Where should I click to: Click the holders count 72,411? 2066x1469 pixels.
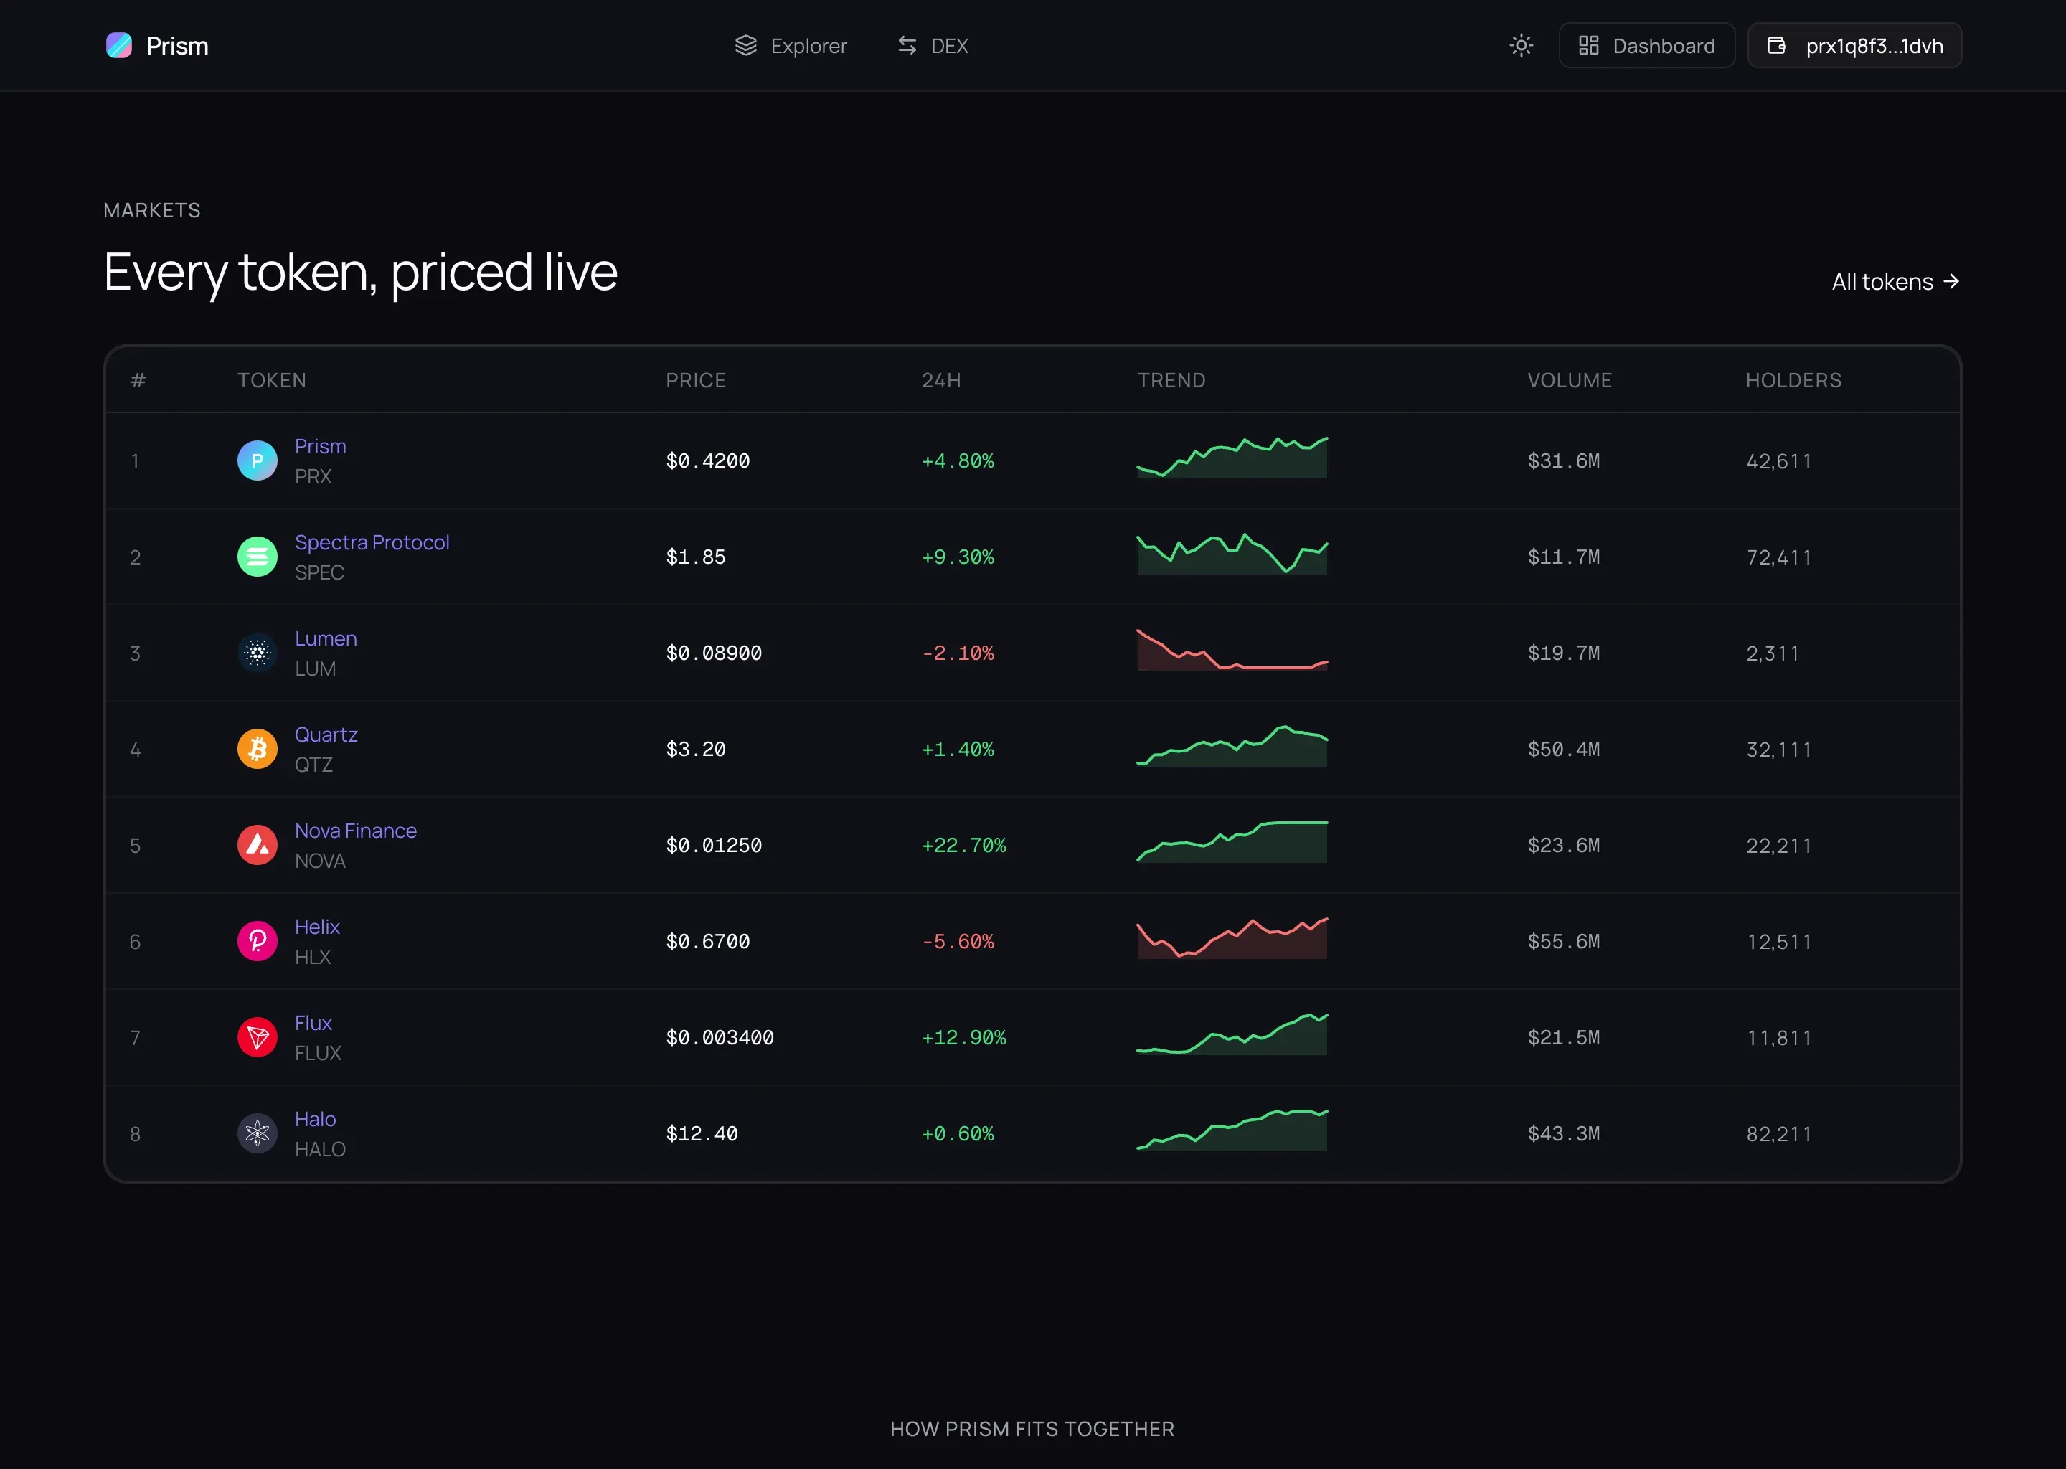click(1778, 557)
